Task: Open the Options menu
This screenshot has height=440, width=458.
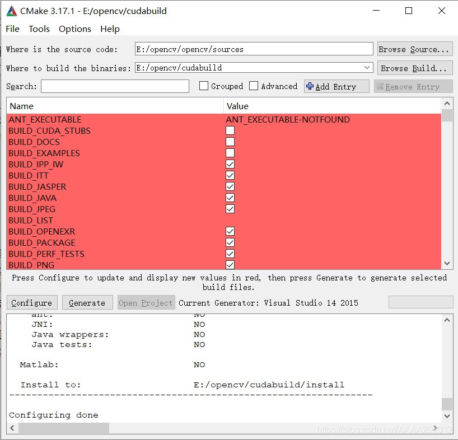Action: pyautogui.click(x=75, y=29)
